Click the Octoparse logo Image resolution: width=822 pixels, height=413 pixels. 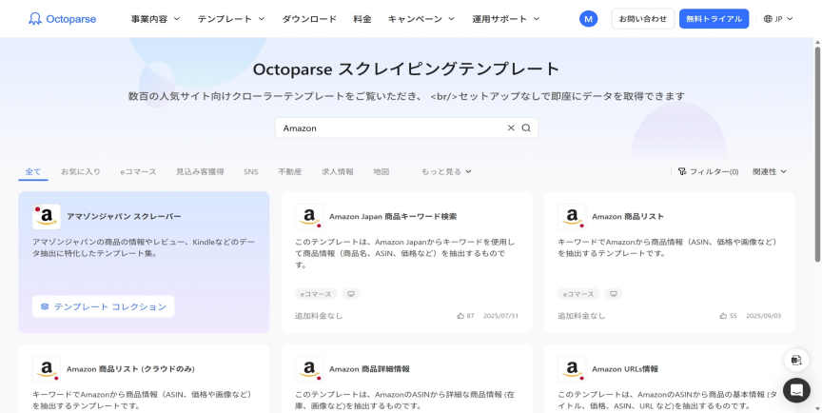[x=61, y=19]
